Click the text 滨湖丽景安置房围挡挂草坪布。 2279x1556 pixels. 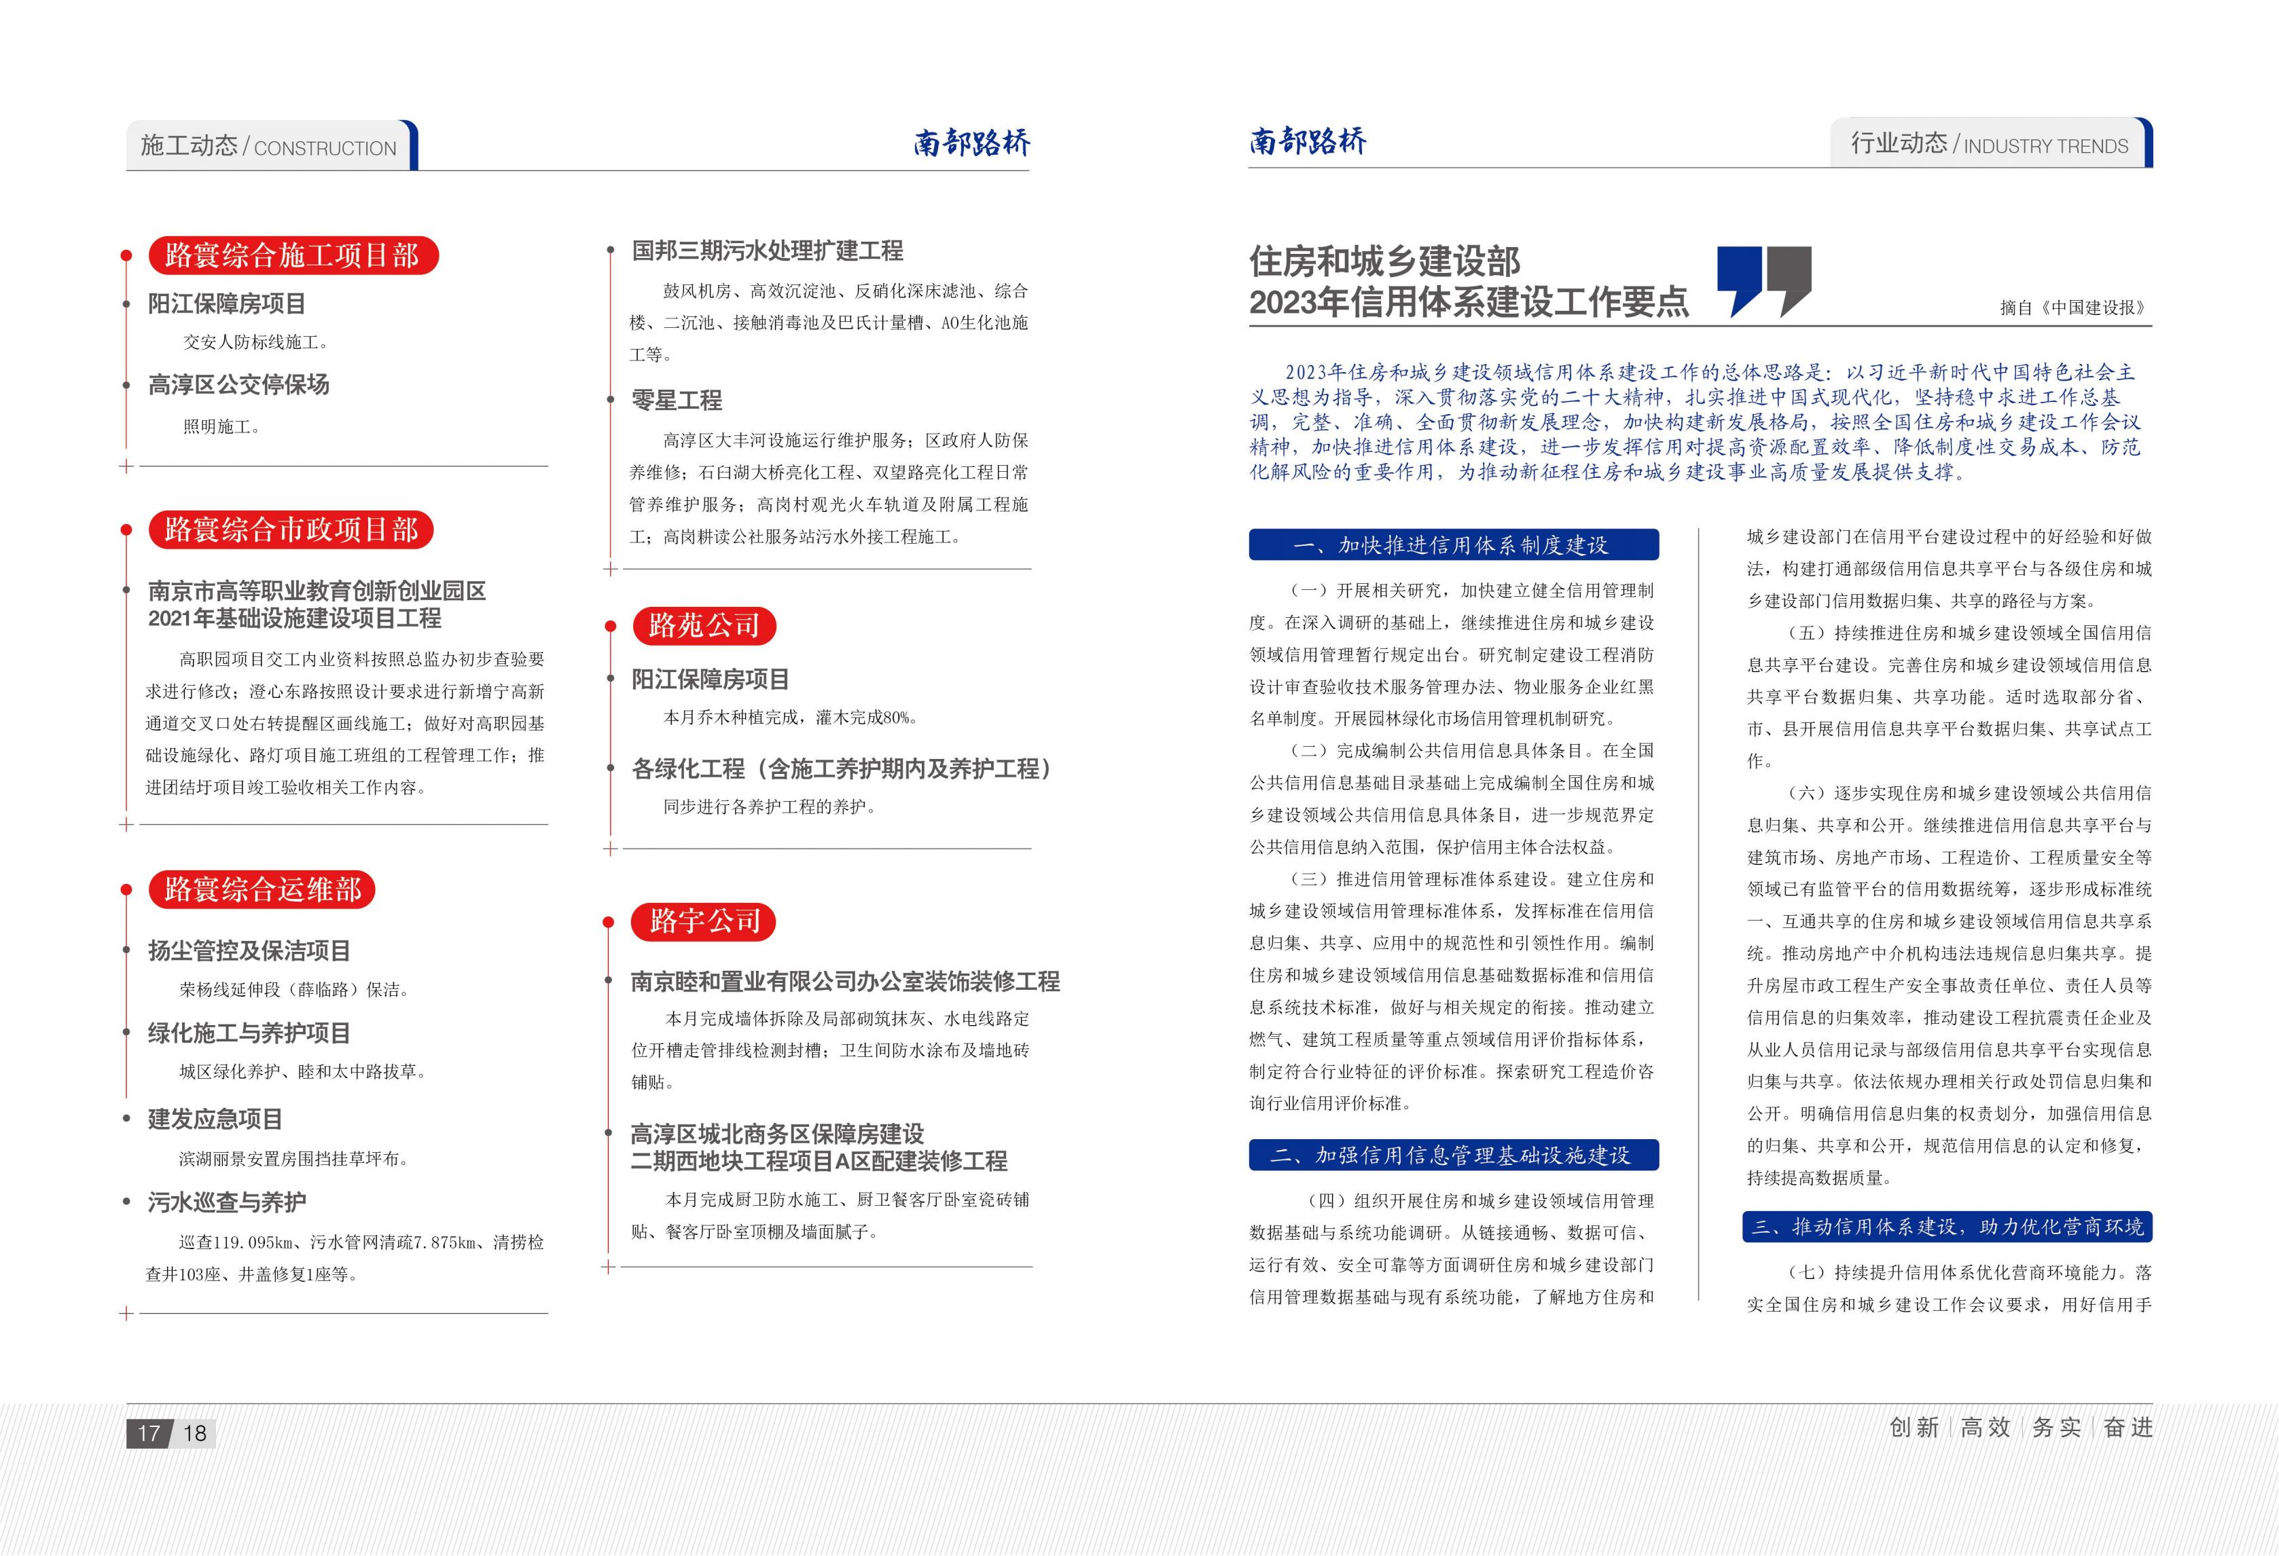point(294,1159)
